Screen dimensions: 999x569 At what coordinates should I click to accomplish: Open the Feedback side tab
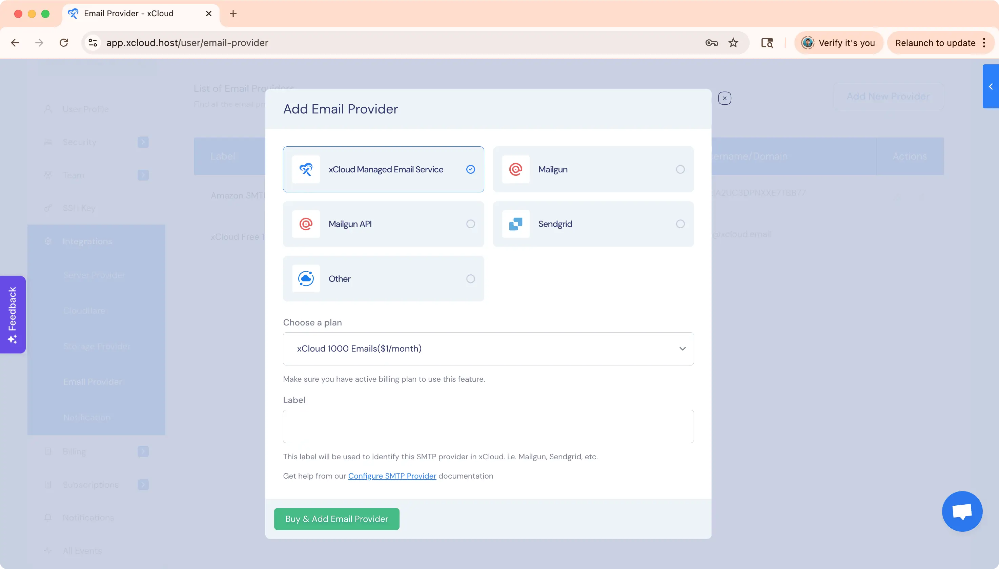click(x=13, y=315)
